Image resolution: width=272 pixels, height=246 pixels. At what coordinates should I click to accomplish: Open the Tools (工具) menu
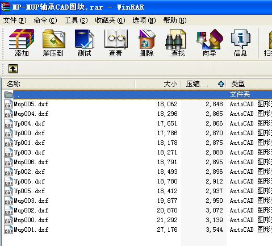click(76, 20)
